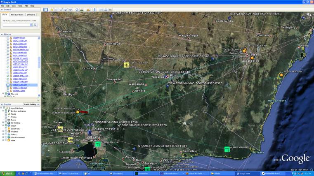Select the highlighted place row in Places
The image size is (314, 176).
[x=22, y=85]
